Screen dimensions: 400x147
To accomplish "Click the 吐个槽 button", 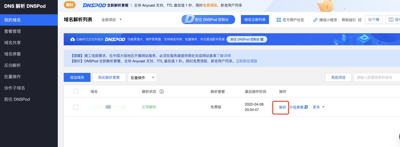I will pos(374,20).
